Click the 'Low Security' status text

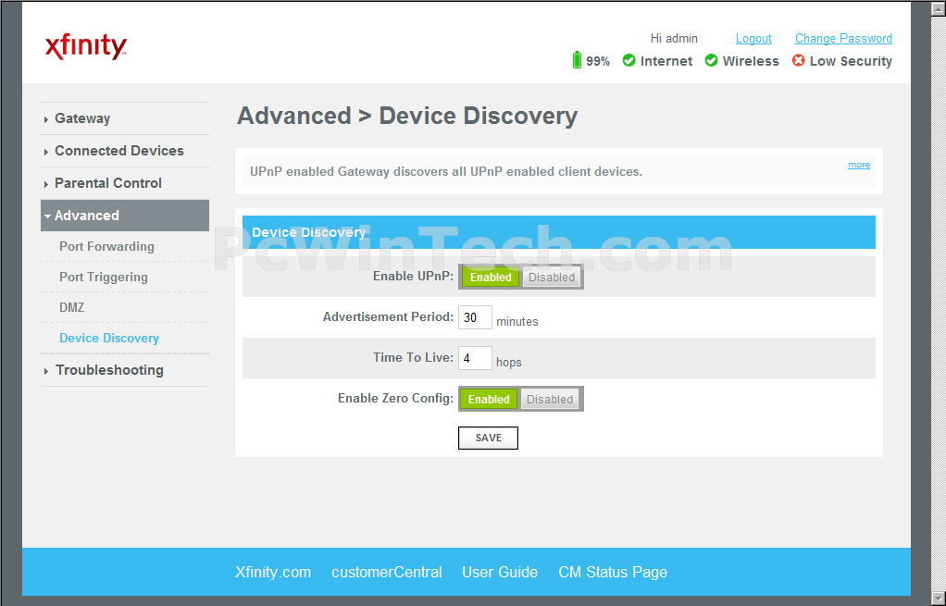click(851, 61)
